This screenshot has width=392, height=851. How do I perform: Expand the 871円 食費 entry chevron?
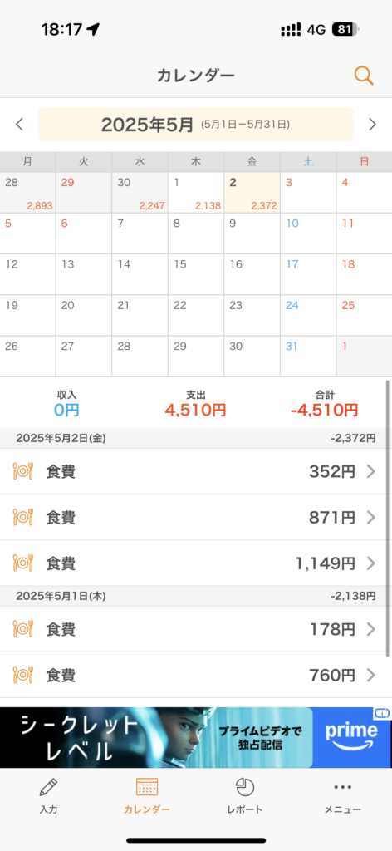point(371,517)
